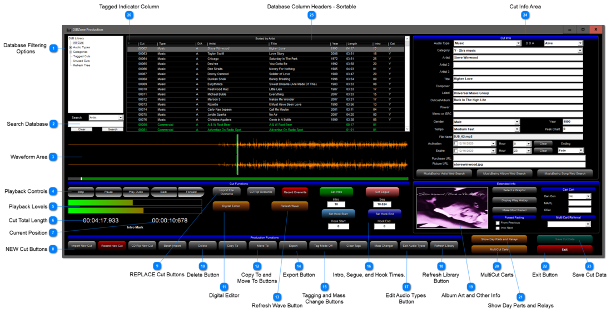Screen dimensions: 611x313
Task: Toggle the Tag Mode Off button
Action: tap(324, 246)
